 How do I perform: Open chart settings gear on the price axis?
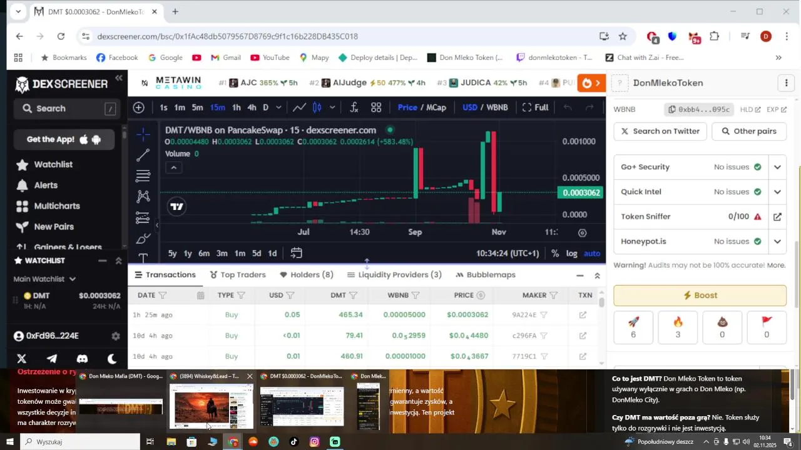click(x=583, y=232)
